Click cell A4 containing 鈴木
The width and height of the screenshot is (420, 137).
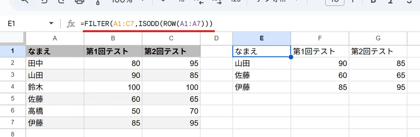(55, 87)
